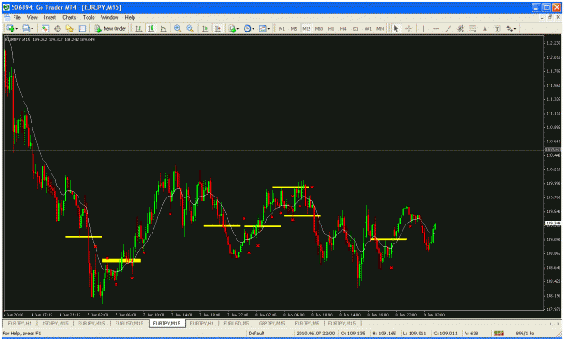The image size is (564, 339).
Task: Click the Default profile in status bar
Action: coord(256,334)
